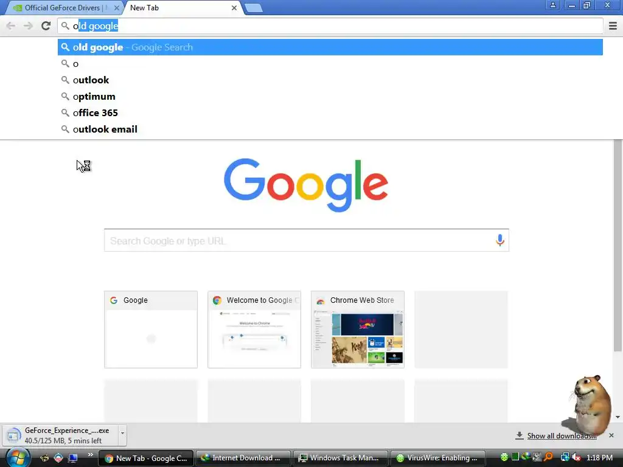Open a new tab with the new tab button
This screenshot has height=467, width=623.
(254, 8)
